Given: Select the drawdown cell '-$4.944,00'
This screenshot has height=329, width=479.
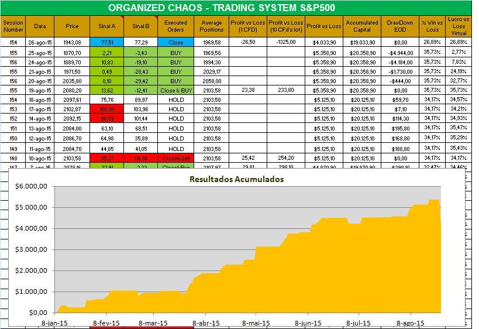Looking at the screenshot, I should coord(400,53).
